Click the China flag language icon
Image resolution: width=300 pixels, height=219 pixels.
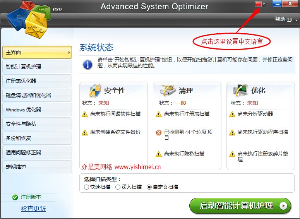pyautogui.click(x=258, y=4)
